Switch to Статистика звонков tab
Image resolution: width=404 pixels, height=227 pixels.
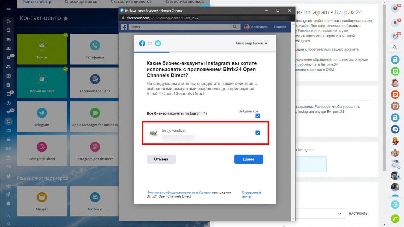tap(184, 2)
